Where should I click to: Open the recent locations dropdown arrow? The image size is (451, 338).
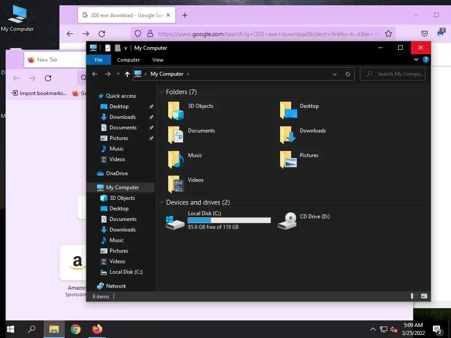[x=118, y=74]
